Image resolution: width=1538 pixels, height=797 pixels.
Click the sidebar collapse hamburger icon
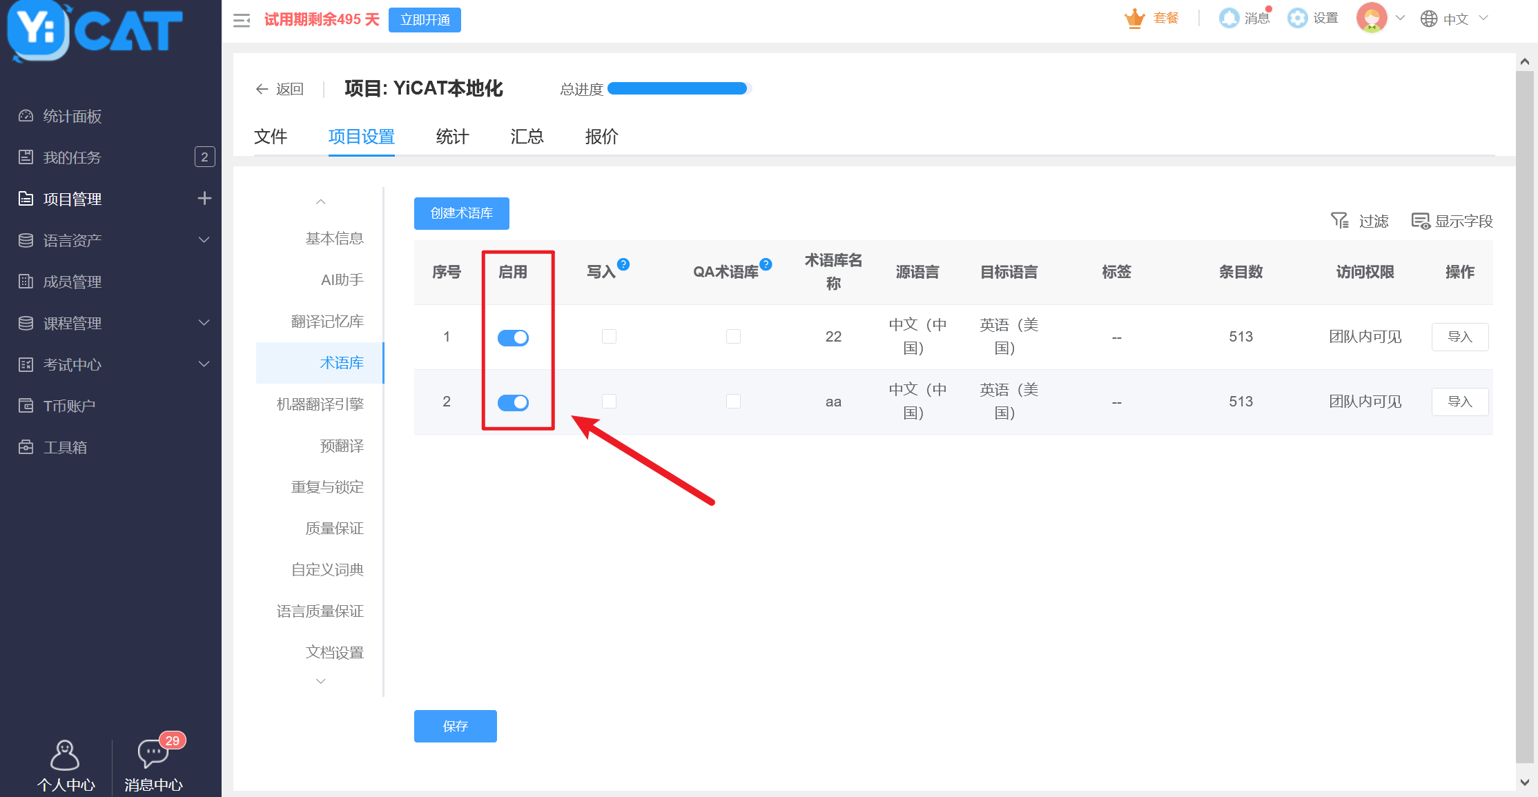[242, 21]
